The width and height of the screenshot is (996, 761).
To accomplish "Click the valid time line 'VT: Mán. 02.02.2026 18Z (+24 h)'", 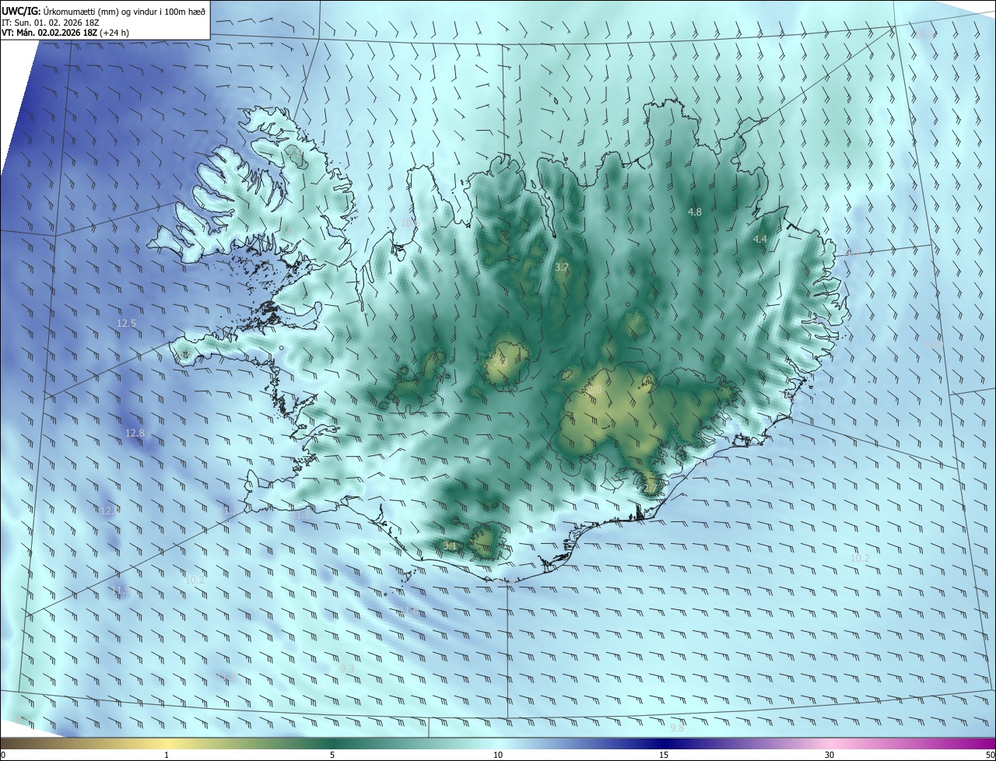I will (65, 33).
